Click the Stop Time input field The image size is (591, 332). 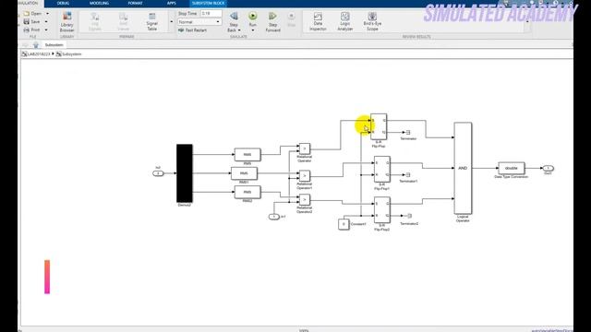[x=211, y=14]
